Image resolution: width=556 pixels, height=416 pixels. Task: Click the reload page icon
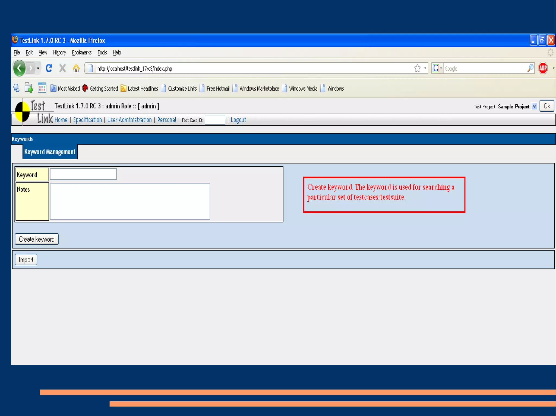tap(49, 68)
